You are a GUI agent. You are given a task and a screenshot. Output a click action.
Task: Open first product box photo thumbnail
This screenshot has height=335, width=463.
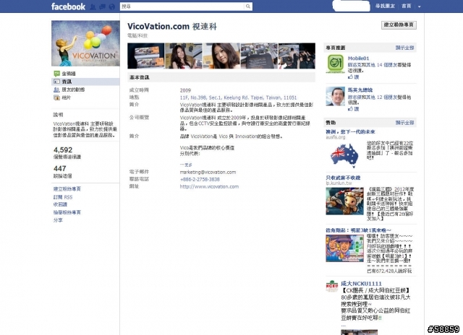(146, 56)
